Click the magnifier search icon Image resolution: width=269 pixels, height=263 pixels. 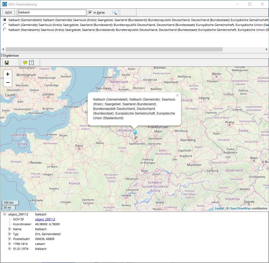pyautogui.click(x=114, y=13)
